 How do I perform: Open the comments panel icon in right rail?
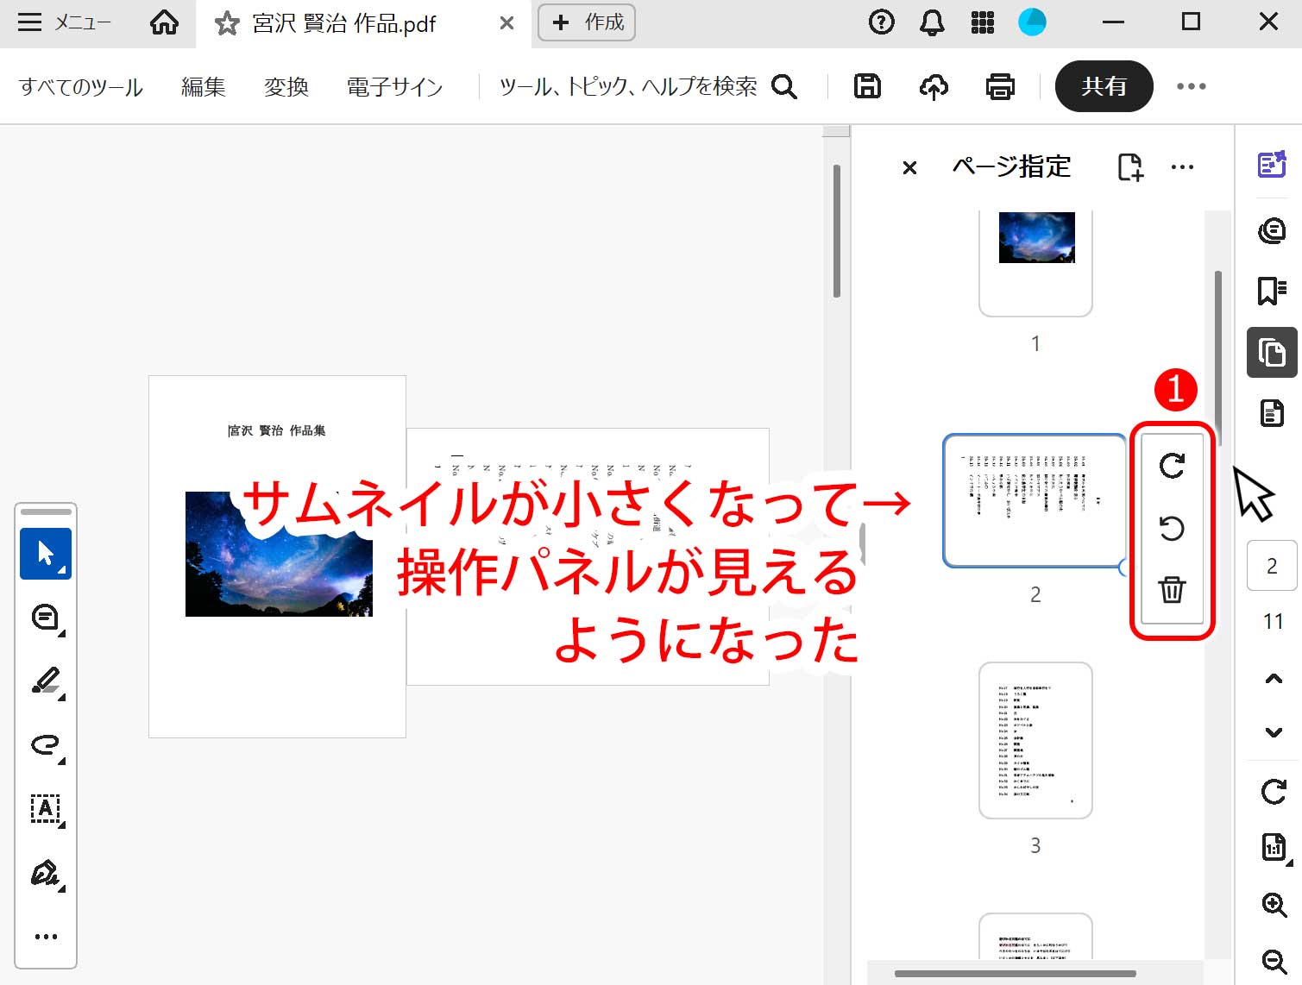tap(1272, 230)
